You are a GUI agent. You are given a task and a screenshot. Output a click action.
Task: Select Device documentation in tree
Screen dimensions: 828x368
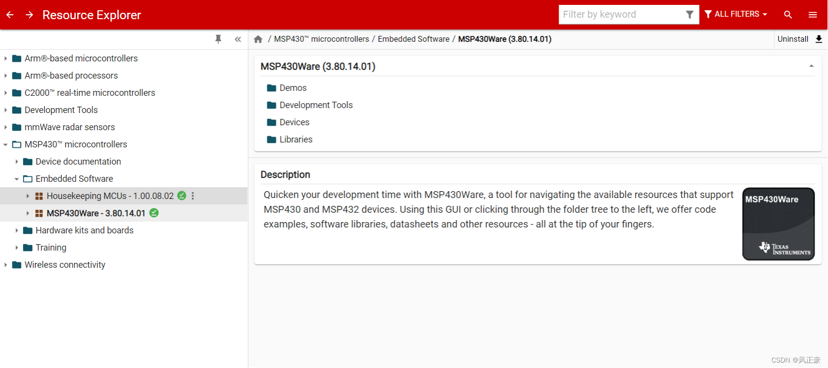(78, 162)
